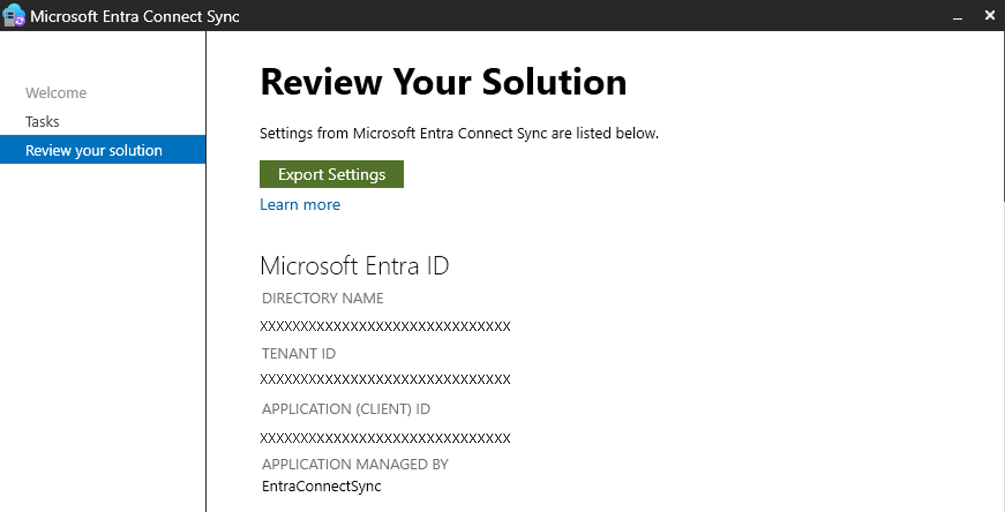
Task: Click the Microsoft Entra ID section heading
Action: pyautogui.click(x=354, y=266)
